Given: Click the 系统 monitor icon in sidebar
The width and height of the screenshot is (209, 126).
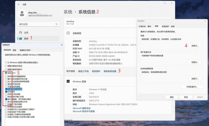Looking at the screenshot, I should (21, 38).
